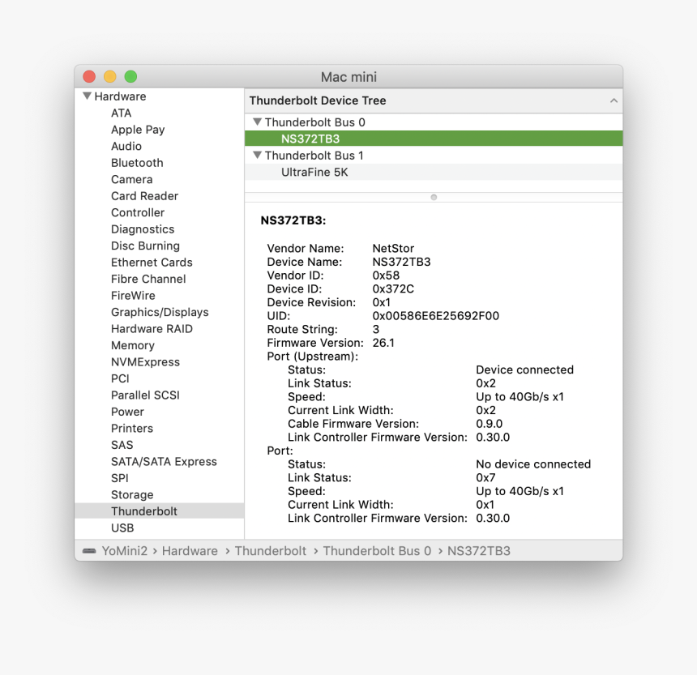
Task: Select the Thunderbolt sidebar item
Action: click(160, 511)
